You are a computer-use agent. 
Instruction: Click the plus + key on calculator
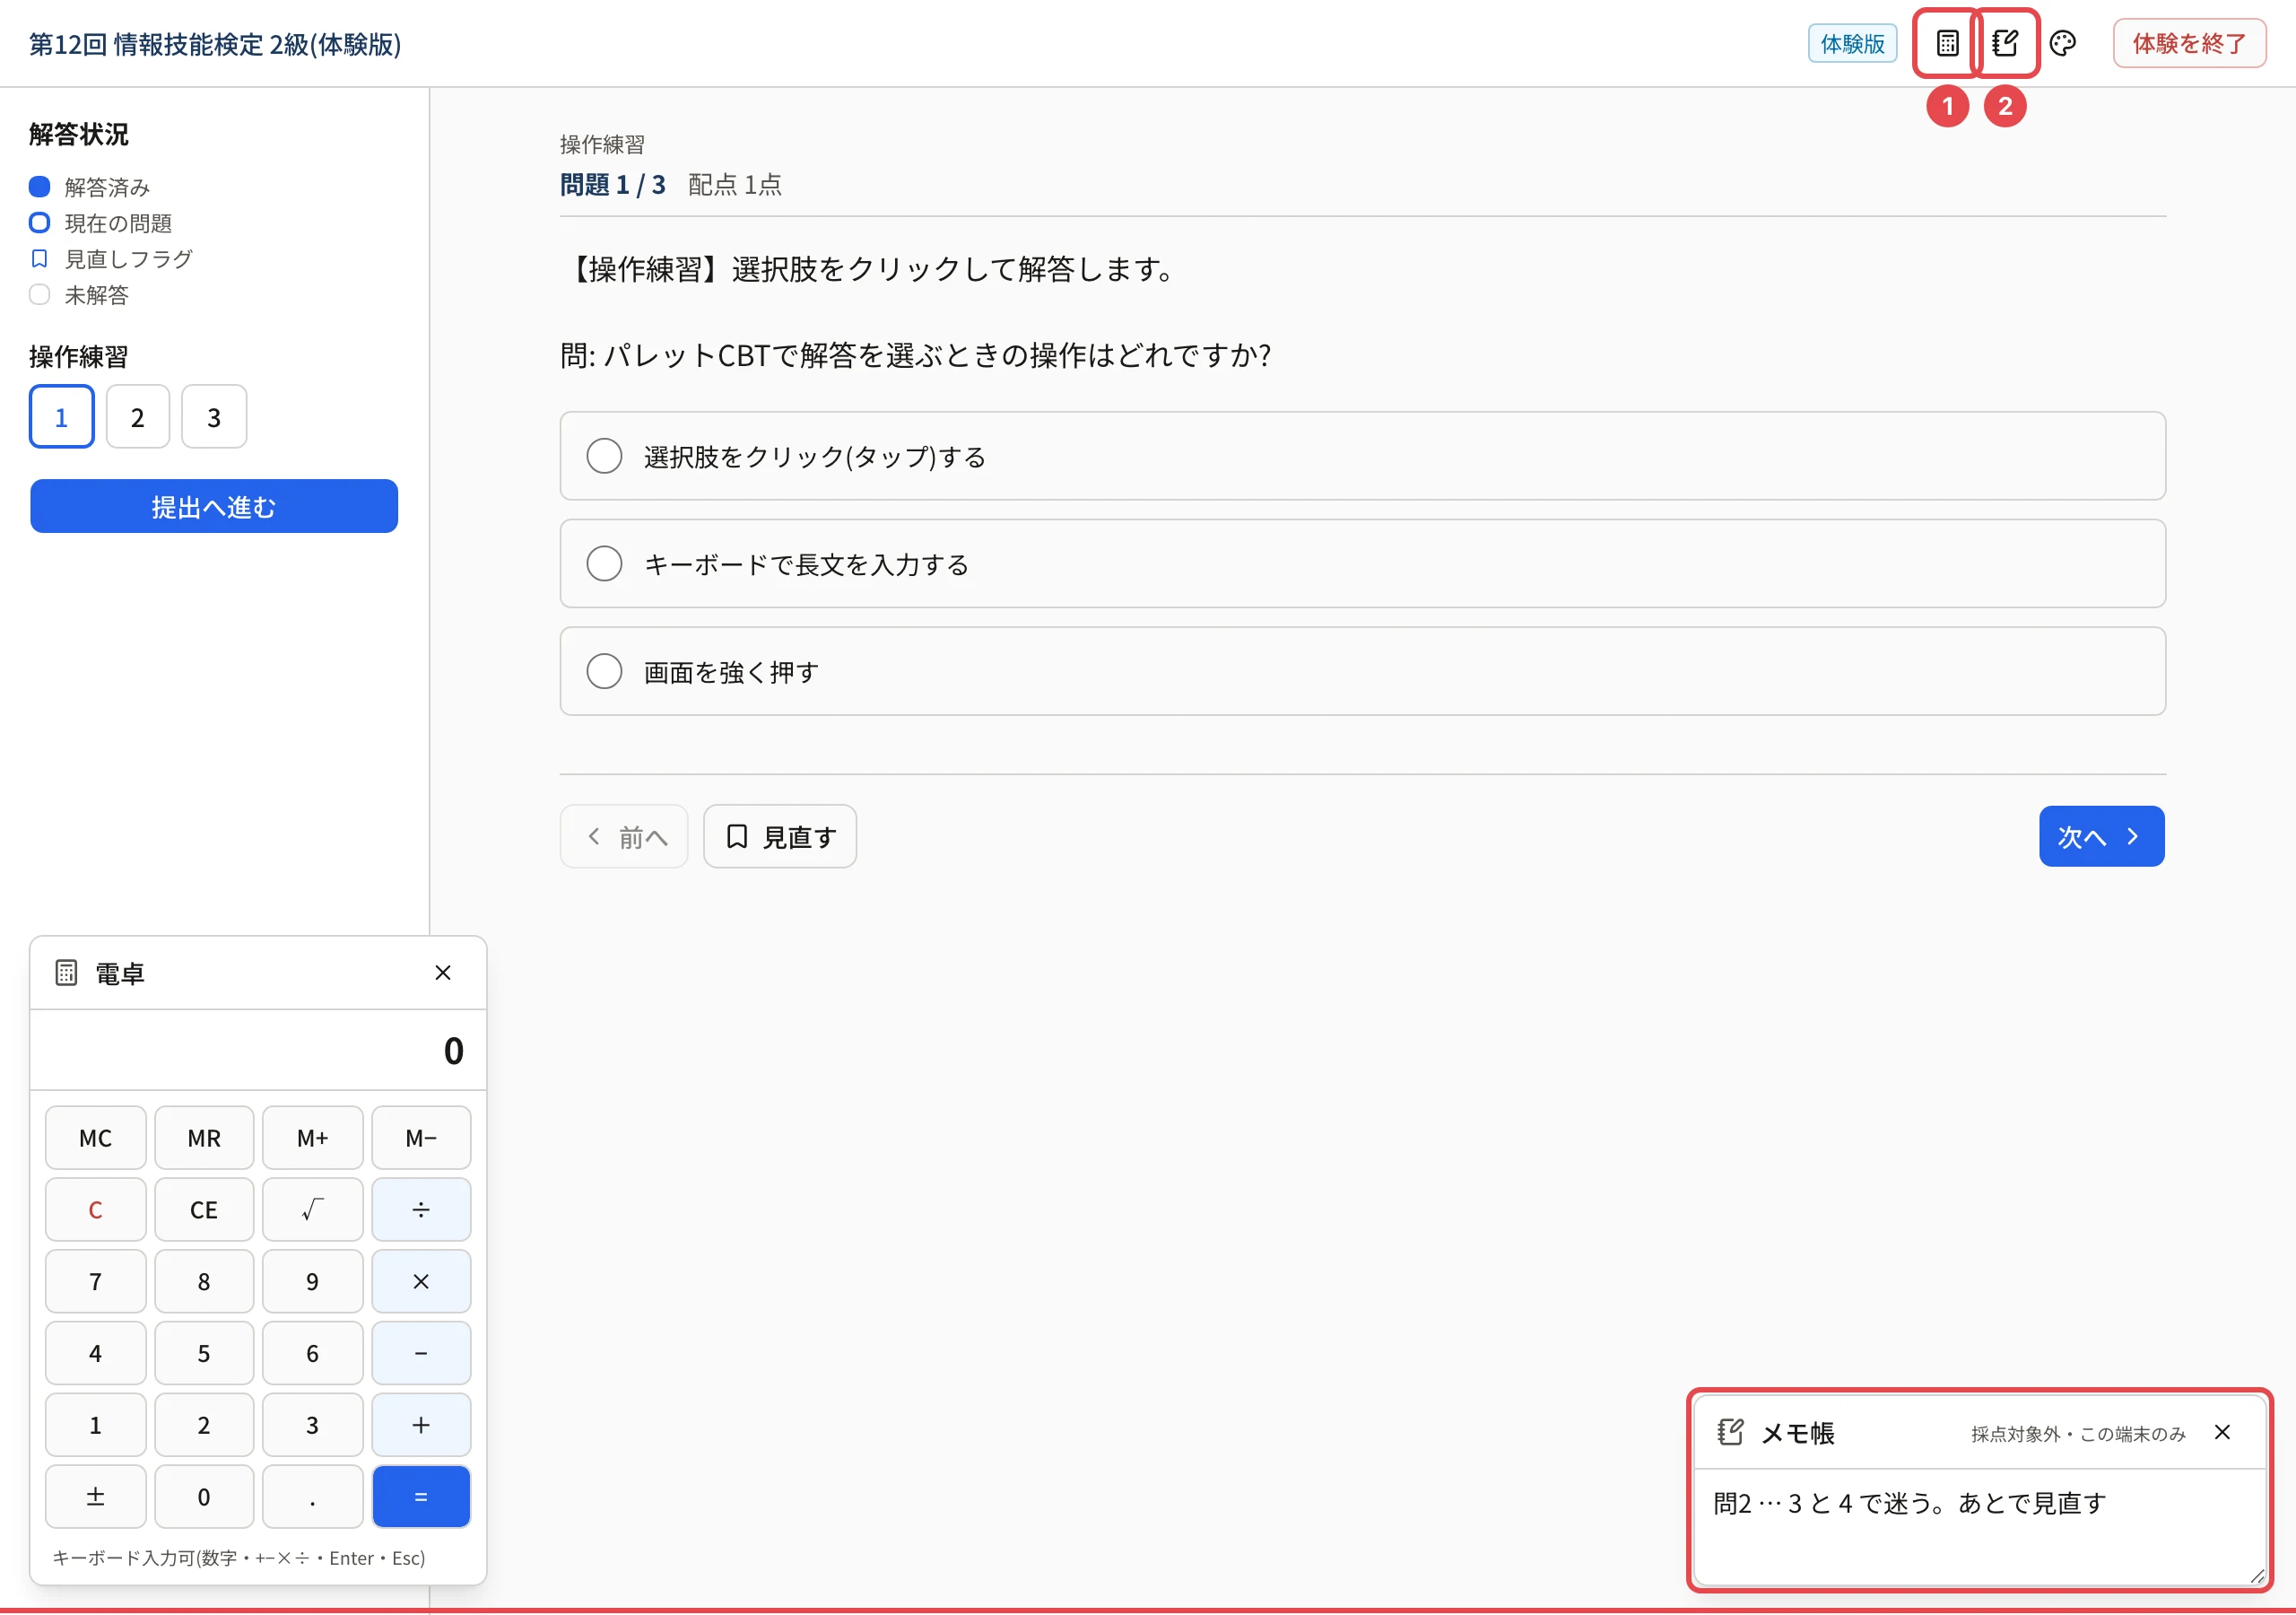pyautogui.click(x=421, y=1424)
